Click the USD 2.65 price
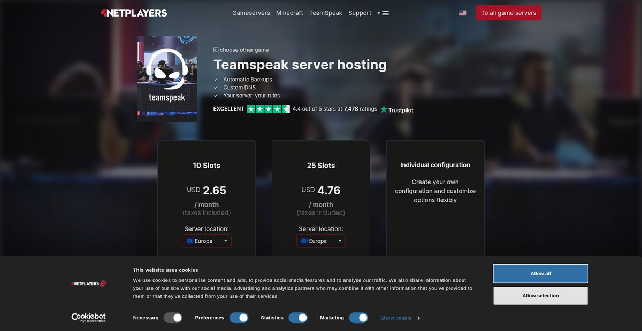 (207, 190)
